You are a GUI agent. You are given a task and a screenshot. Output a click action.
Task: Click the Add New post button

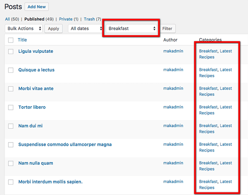[x=36, y=7]
